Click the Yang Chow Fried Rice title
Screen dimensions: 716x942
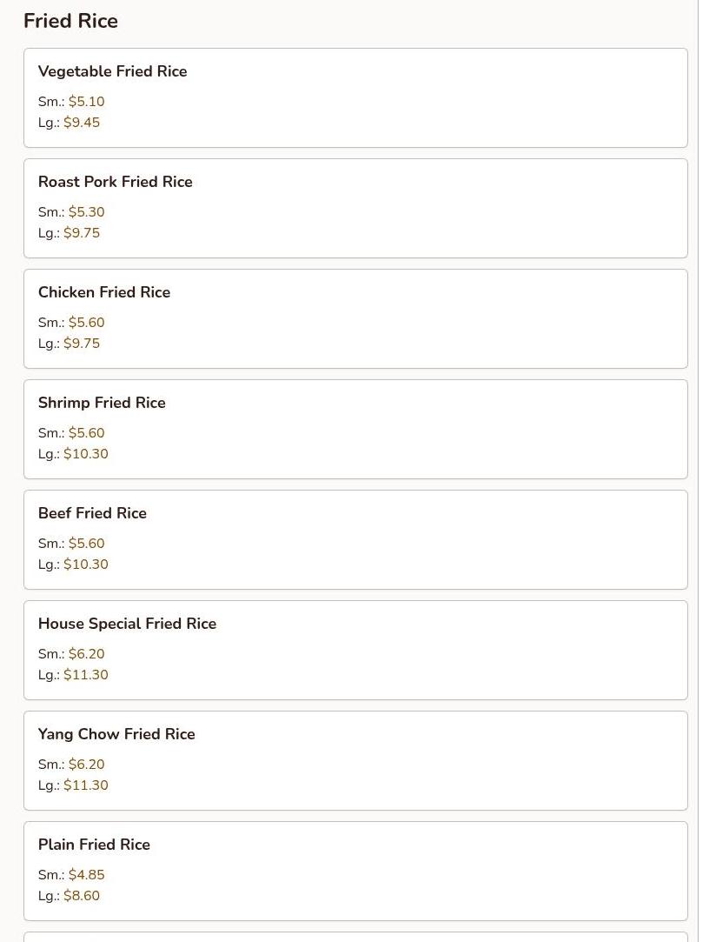coord(116,734)
